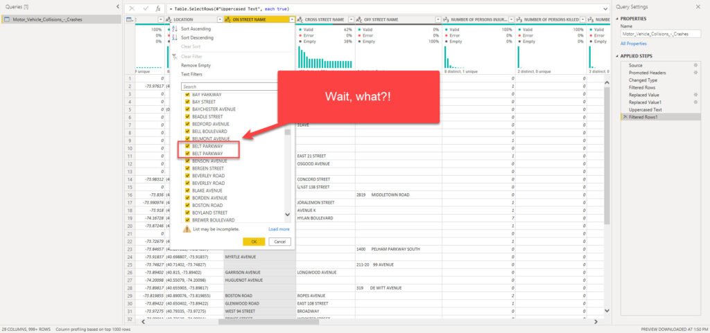710x333 pixels.
Task: Click right arrow of horizontal scrollbar
Action: [596, 322]
